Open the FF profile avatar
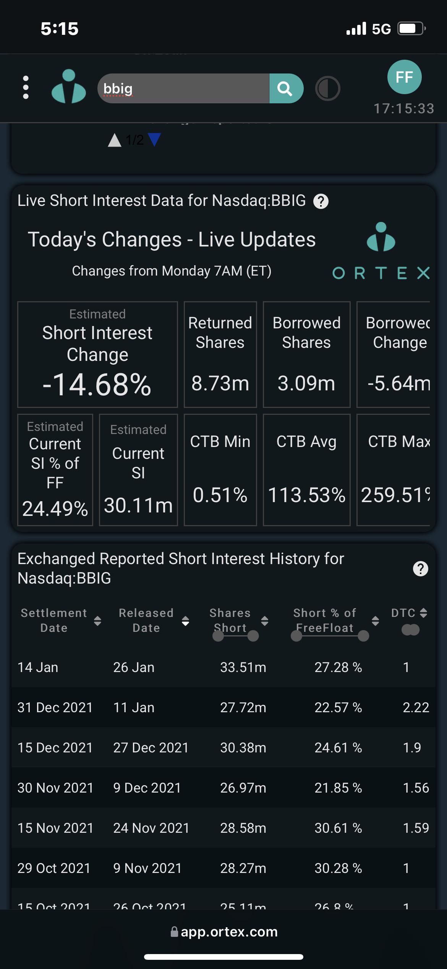Image resolution: width=447 pixels, height=969 pixels. click(404, 77)
